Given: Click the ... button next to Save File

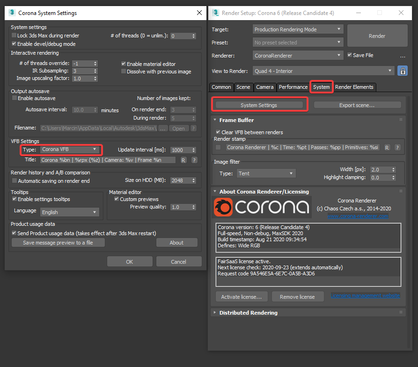Looking at the screenshot, I should (403, 56).
